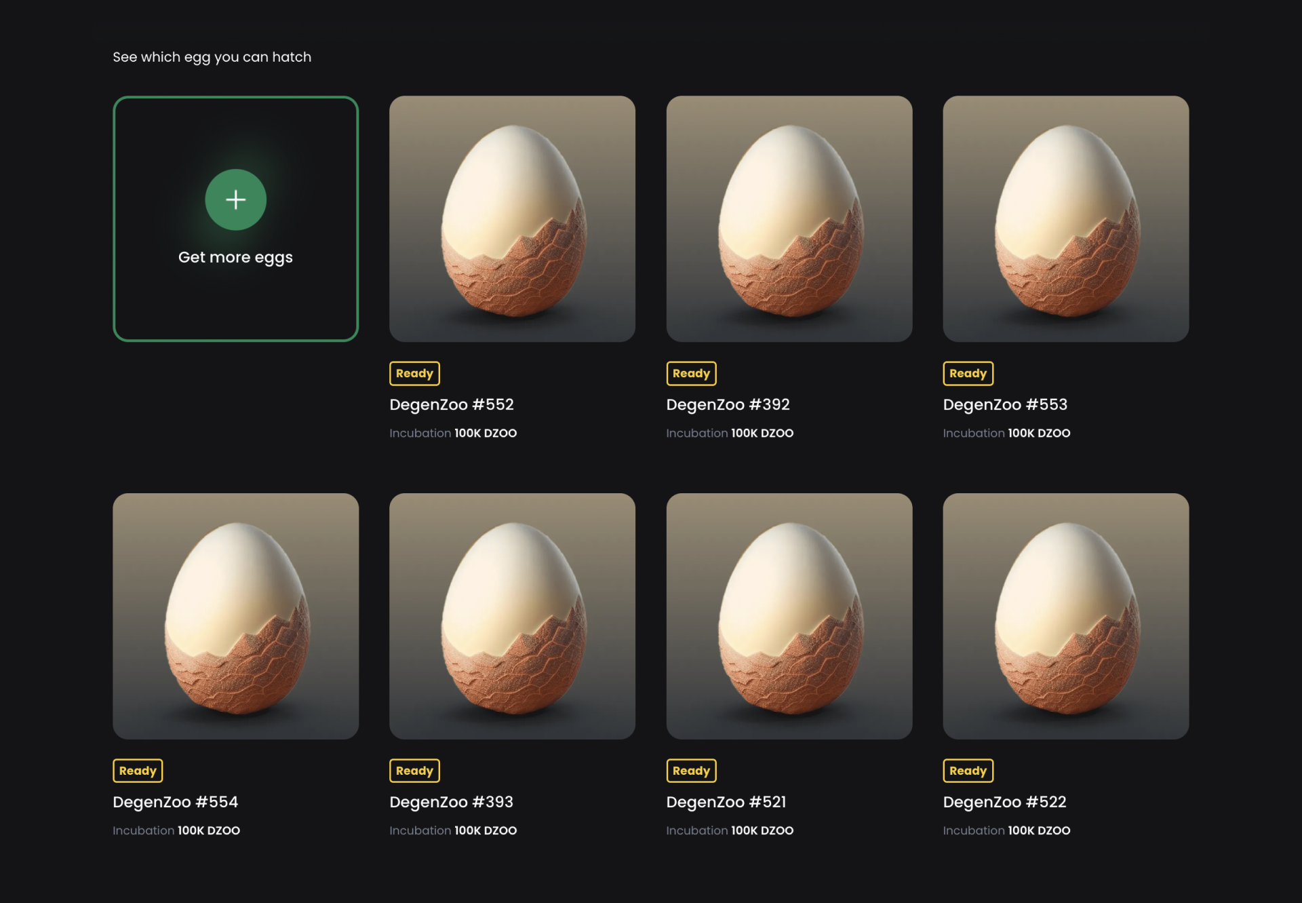The image size is (1302, 903).
Task: Open the Get more eggs card
Action: (x=235, y=218)
